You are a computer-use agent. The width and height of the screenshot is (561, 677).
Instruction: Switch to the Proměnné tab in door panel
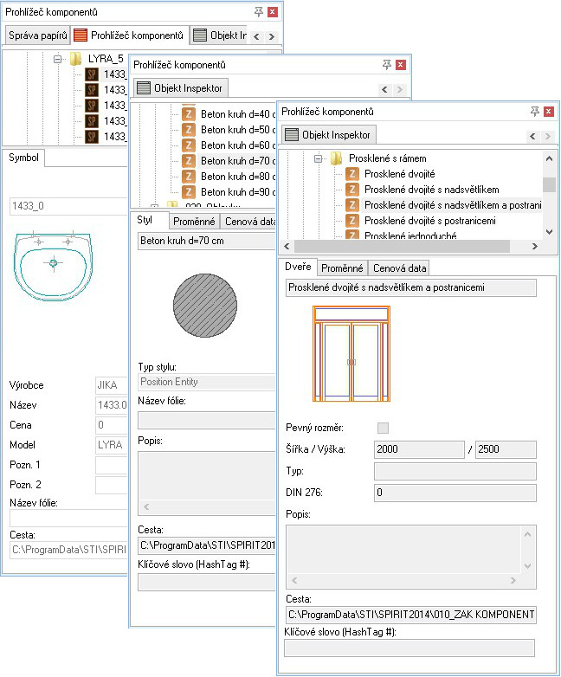pos(343,268)
